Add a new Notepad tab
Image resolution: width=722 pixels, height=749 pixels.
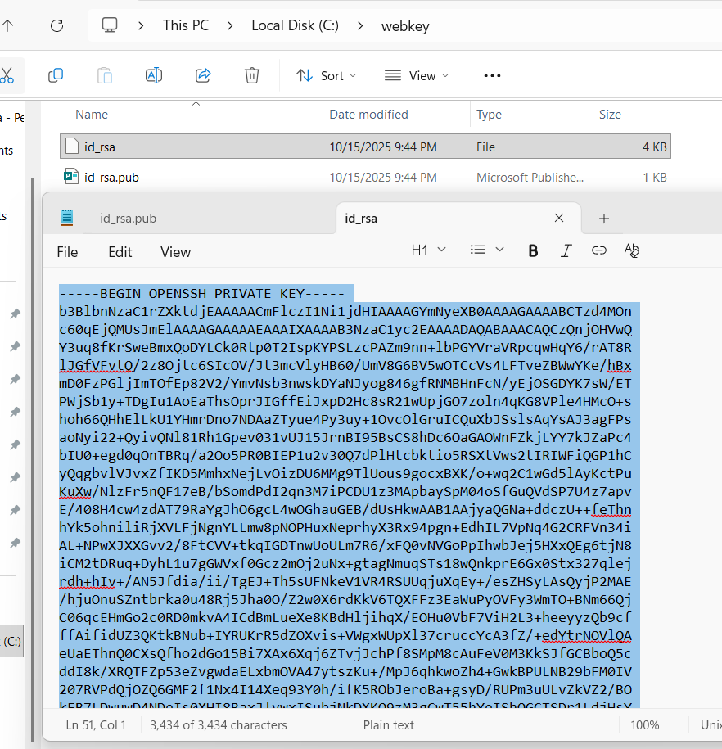(604, 219)
